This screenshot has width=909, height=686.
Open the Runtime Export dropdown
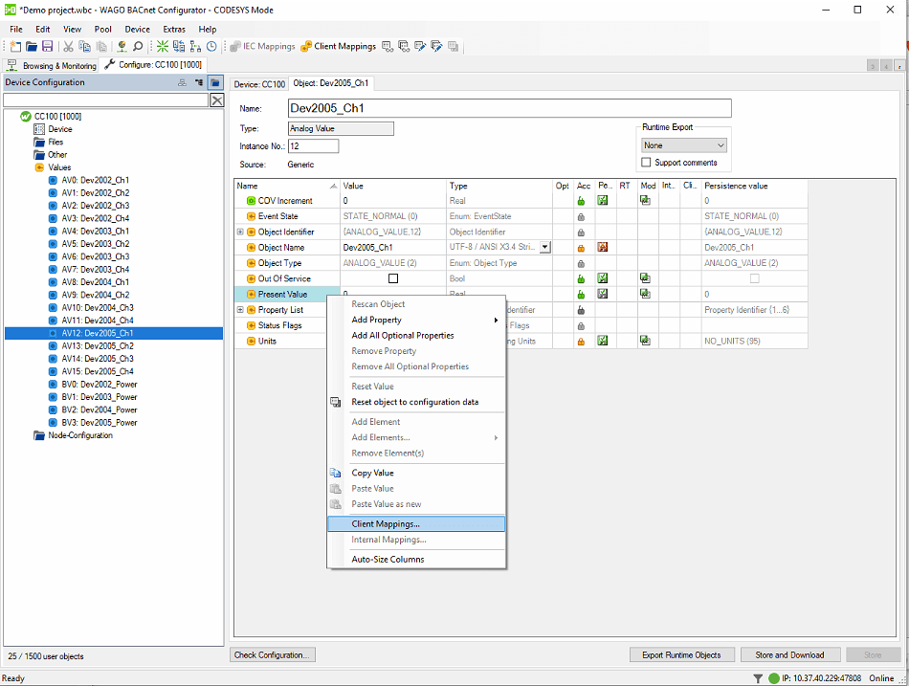(684, 145)
